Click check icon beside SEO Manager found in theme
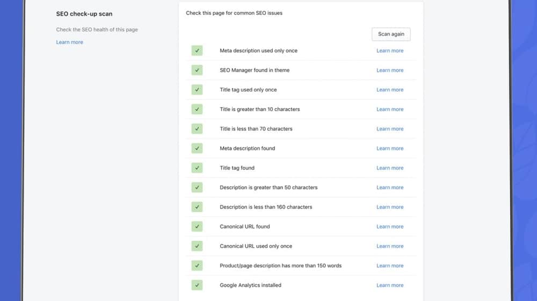The width and height of the screenshot is (537, 301). 197,70
